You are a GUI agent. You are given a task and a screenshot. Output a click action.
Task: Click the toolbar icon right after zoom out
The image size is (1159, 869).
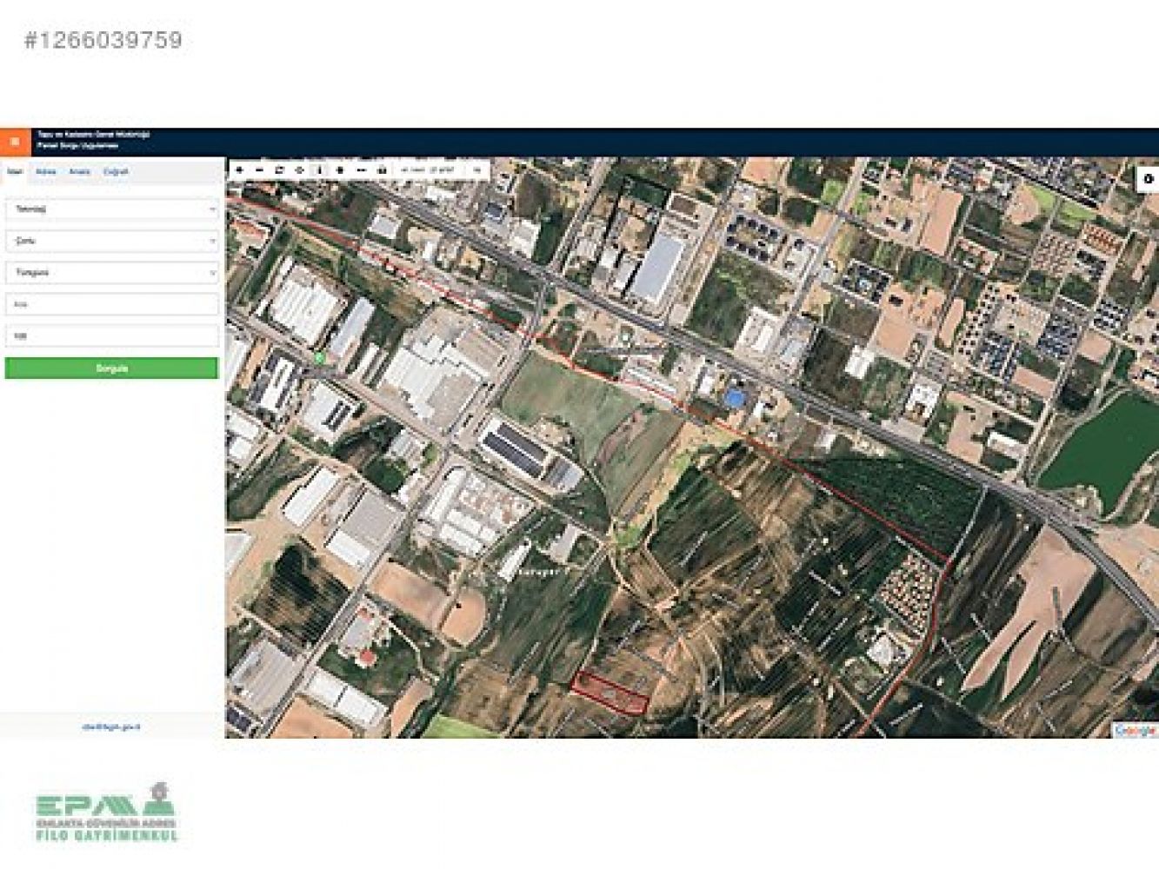coord(279,170)
